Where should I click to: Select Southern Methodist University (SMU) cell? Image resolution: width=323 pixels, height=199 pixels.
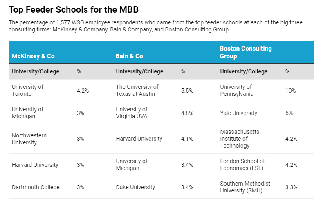(x=245, y=187)
